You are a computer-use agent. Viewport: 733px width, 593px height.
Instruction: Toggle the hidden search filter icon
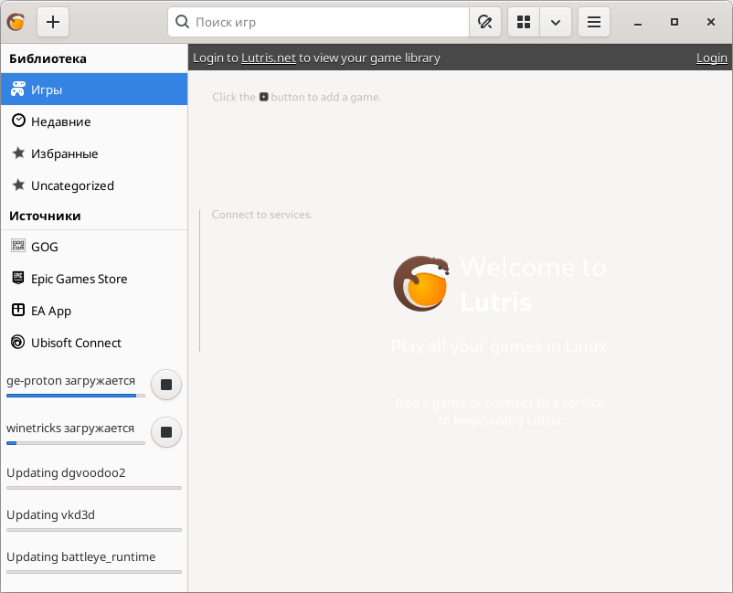click(484, 22)
